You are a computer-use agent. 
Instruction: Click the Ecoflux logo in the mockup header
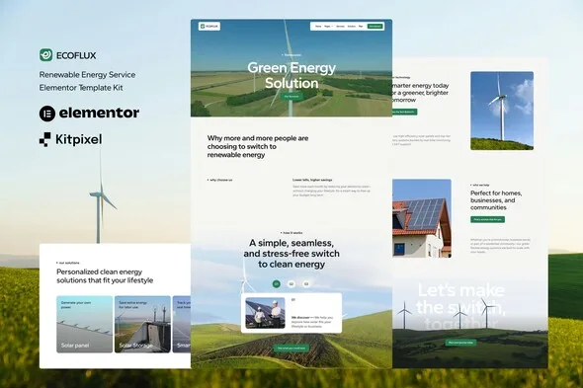point(209,27)
